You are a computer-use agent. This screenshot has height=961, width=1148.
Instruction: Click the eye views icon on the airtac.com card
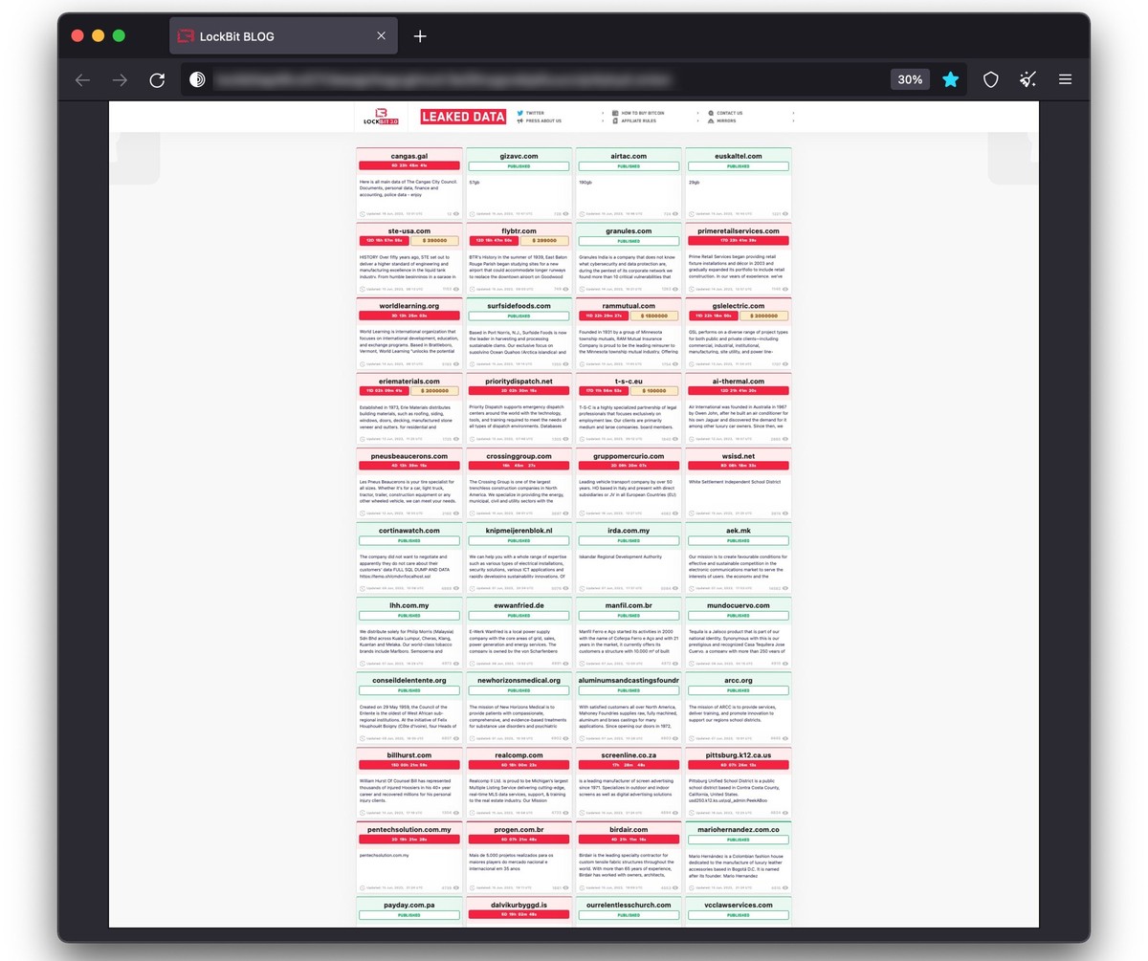coord(674,214)
